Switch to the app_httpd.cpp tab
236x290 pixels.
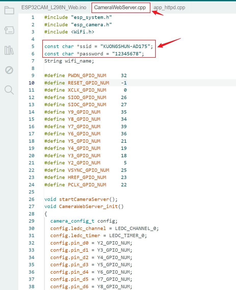169,7
